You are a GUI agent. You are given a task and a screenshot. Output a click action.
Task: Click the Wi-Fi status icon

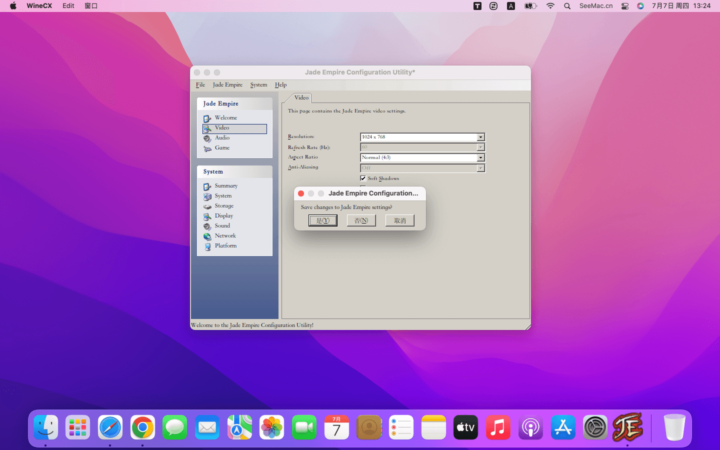click(x=550, y=6)
